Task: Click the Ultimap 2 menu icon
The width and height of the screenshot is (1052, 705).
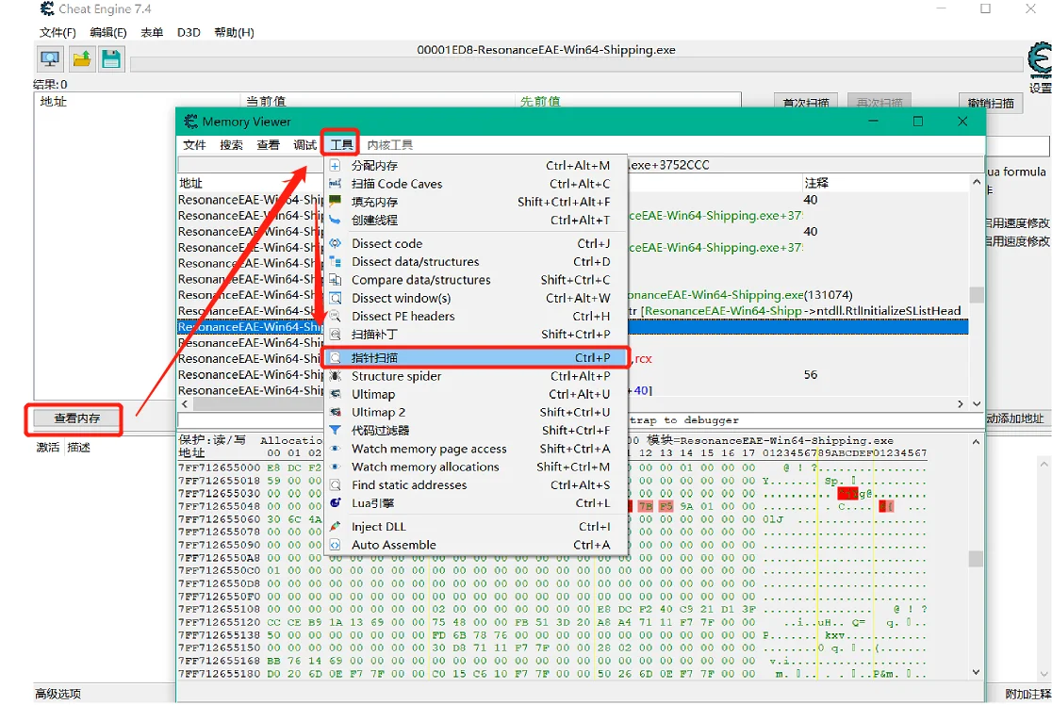Action: coord(336,413)
